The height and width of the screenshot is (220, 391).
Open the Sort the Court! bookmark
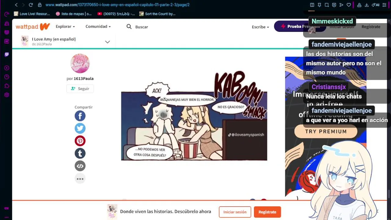click(x=157, y=14)
